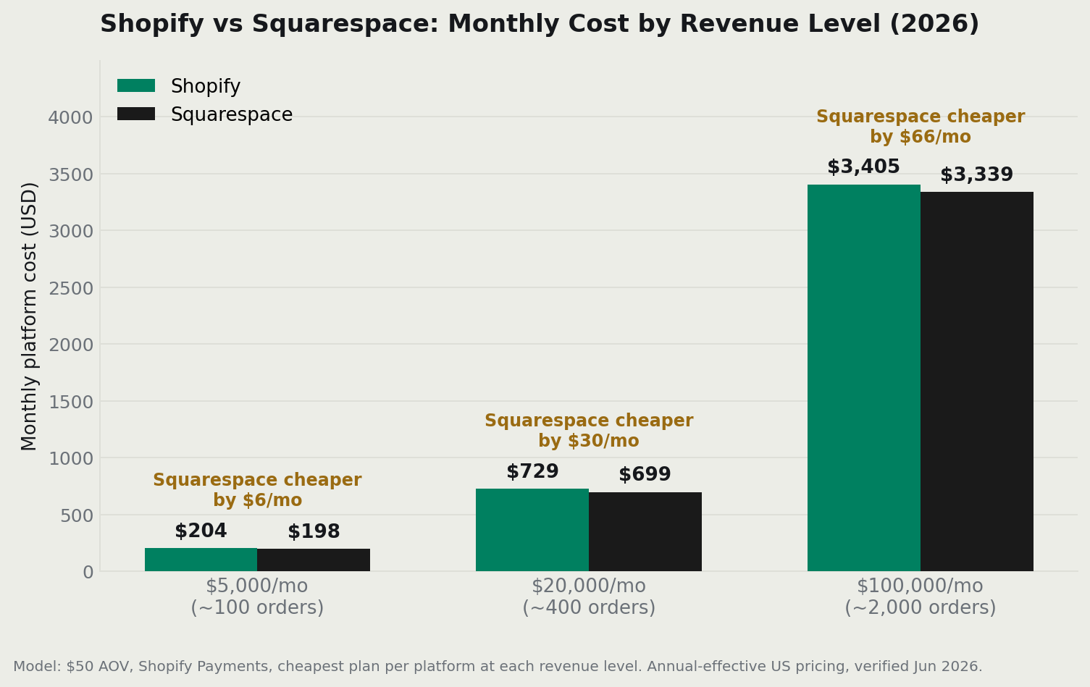
Task: Click the 1000 y-axis tick label
Action: tap(70, 458)
